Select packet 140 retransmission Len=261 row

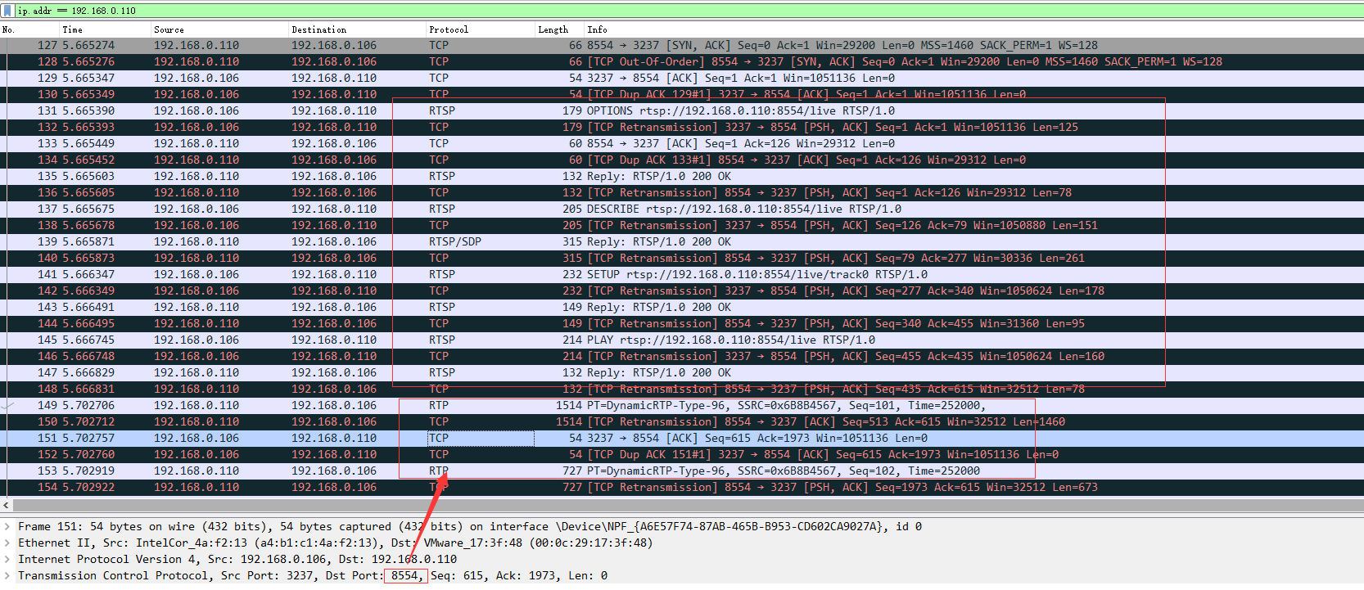(x=682, y=258)
